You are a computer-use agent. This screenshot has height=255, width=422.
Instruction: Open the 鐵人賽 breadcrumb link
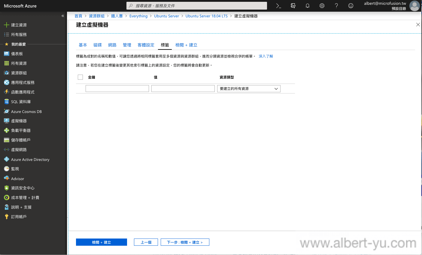pos(117,16)
